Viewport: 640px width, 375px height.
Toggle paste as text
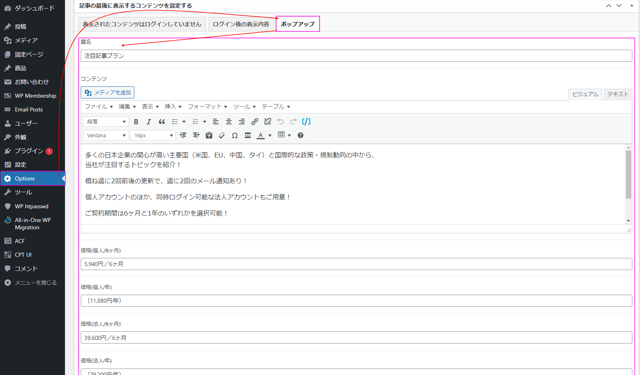click(209, 135)
